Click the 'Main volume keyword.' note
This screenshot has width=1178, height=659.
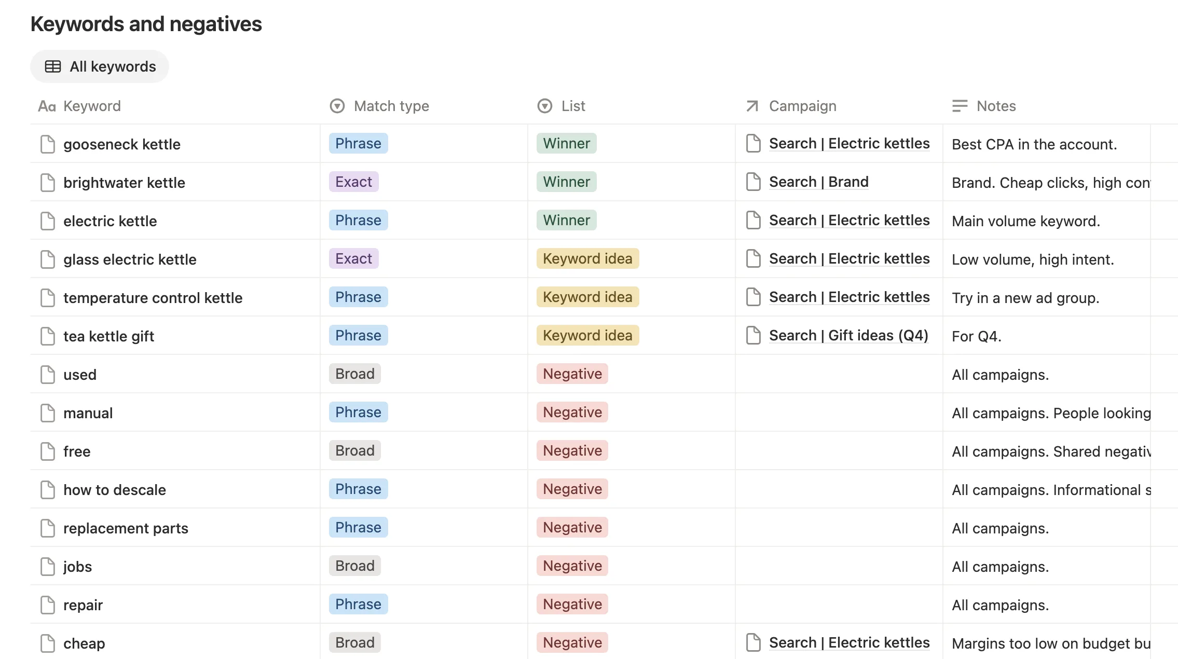(x=1025, y=221)
